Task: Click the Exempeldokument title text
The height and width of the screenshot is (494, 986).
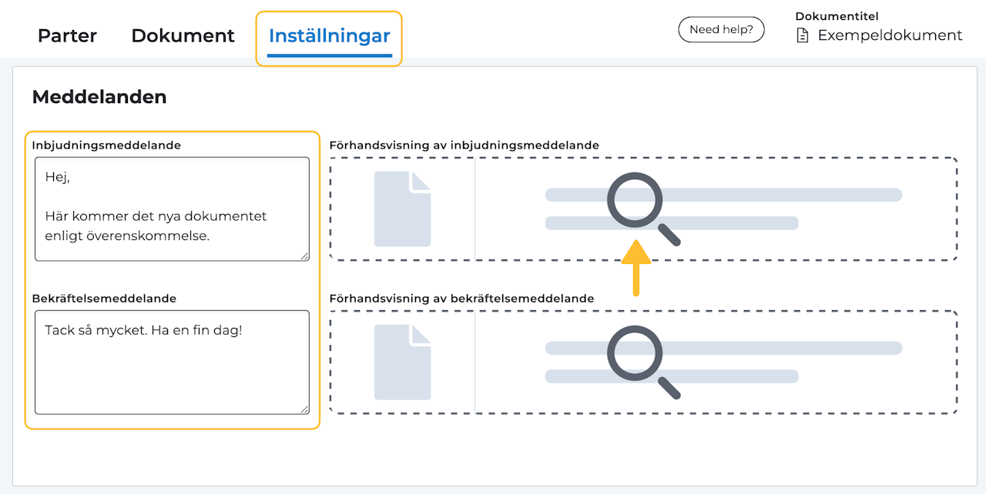Action: click(890, 35)
